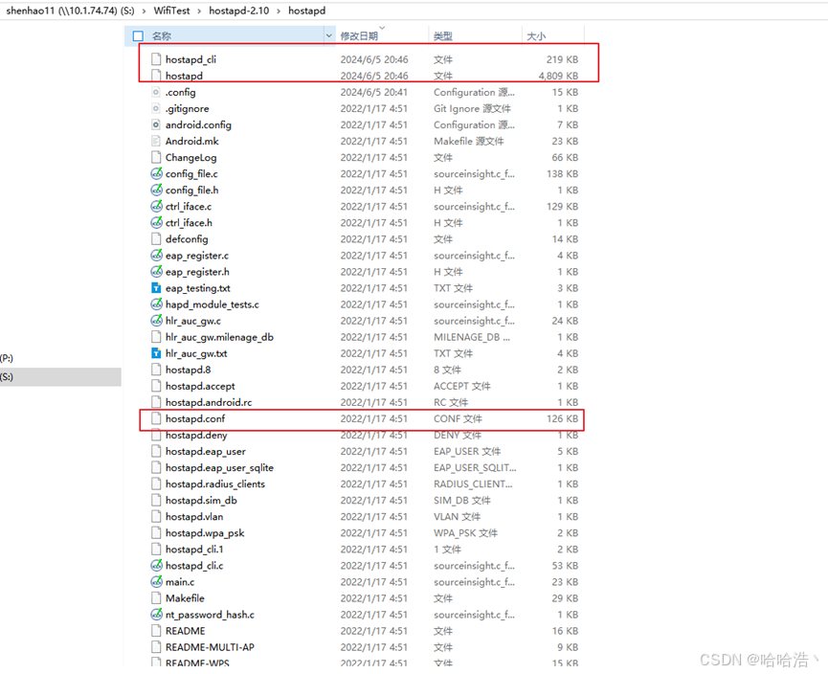Click the file name hostapd.radius_clients
This screenshot has height=674, width=828.
click(215, 484)
